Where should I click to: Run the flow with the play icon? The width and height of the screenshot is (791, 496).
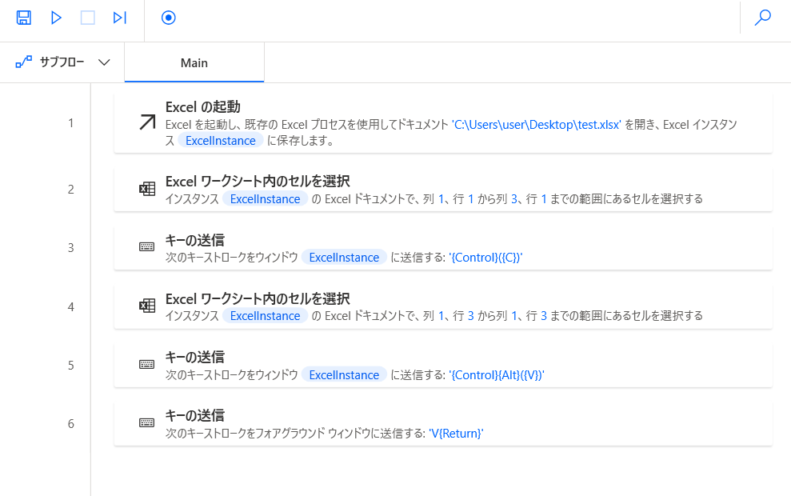[56, 18]
